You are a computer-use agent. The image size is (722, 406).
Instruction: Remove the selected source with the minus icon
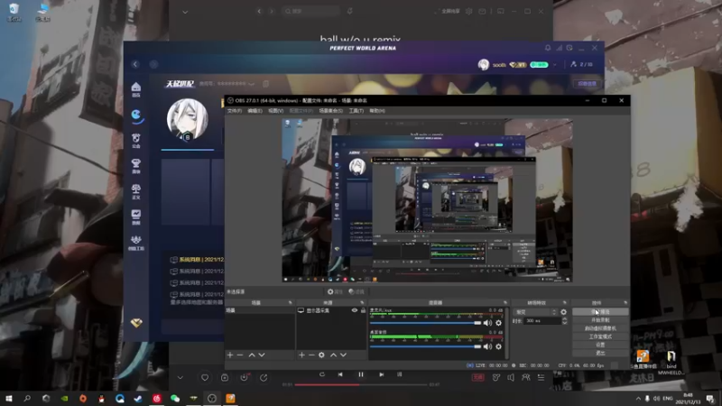[311, 355]
